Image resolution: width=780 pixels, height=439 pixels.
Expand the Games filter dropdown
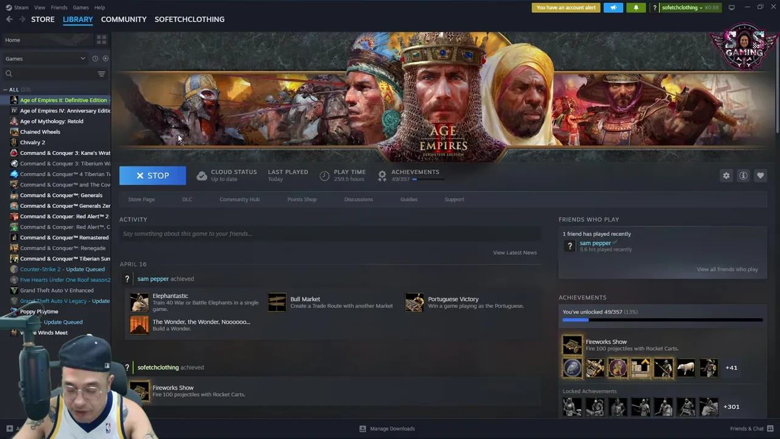coord(83,59)
